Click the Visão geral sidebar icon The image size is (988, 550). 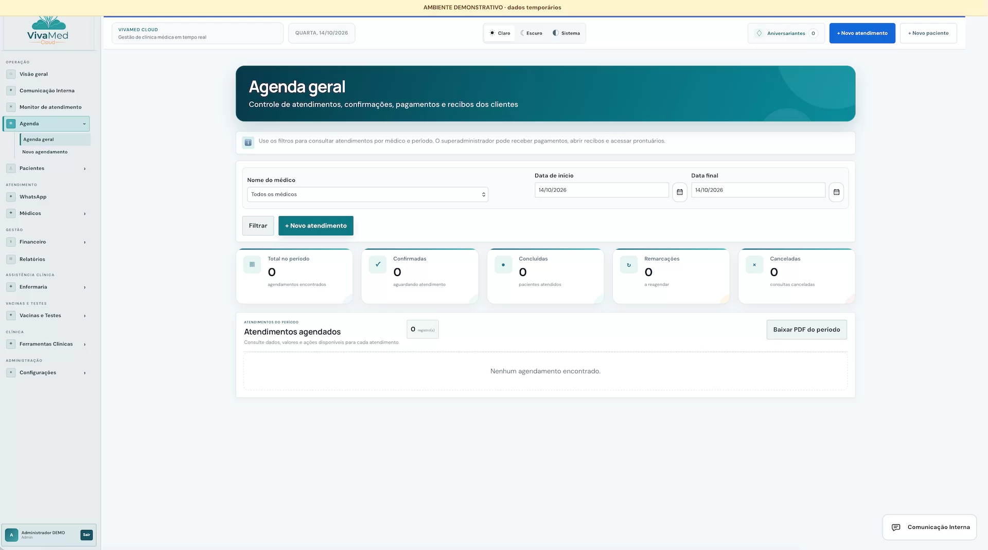(x=11, y=74)
